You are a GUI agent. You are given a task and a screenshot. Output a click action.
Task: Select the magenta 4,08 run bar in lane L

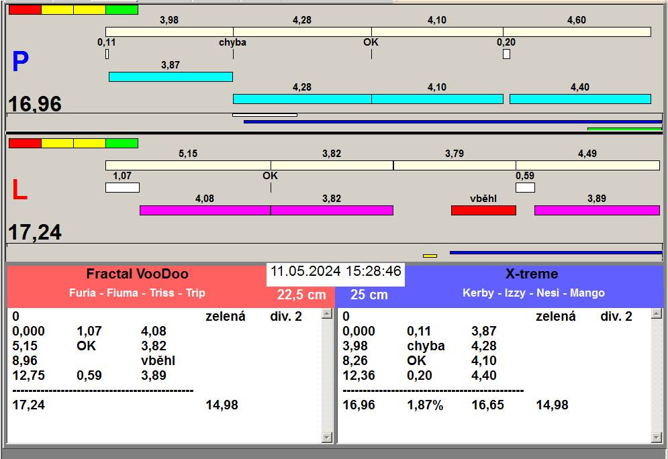[205, 210]
